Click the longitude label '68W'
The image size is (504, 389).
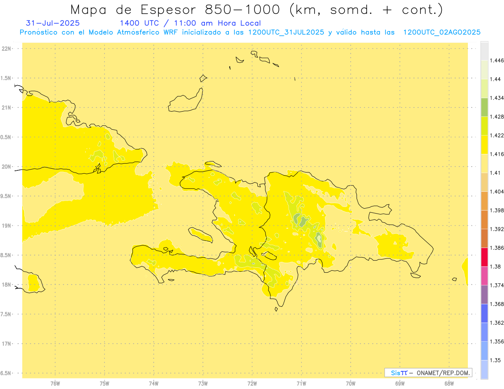tap(449, 383)
